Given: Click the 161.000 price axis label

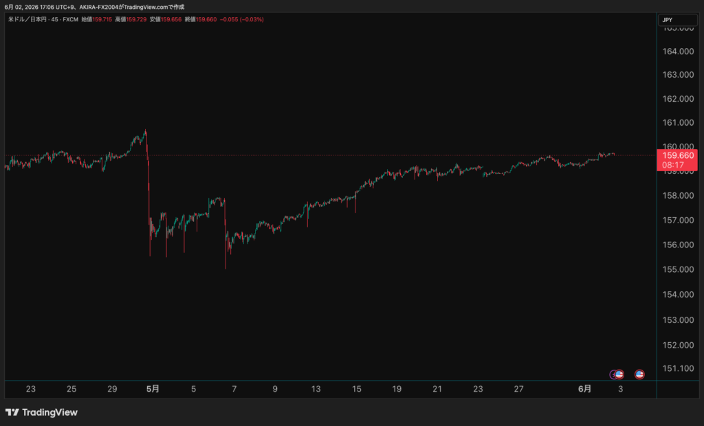Looking at the screenshot, I should [678, 122].
